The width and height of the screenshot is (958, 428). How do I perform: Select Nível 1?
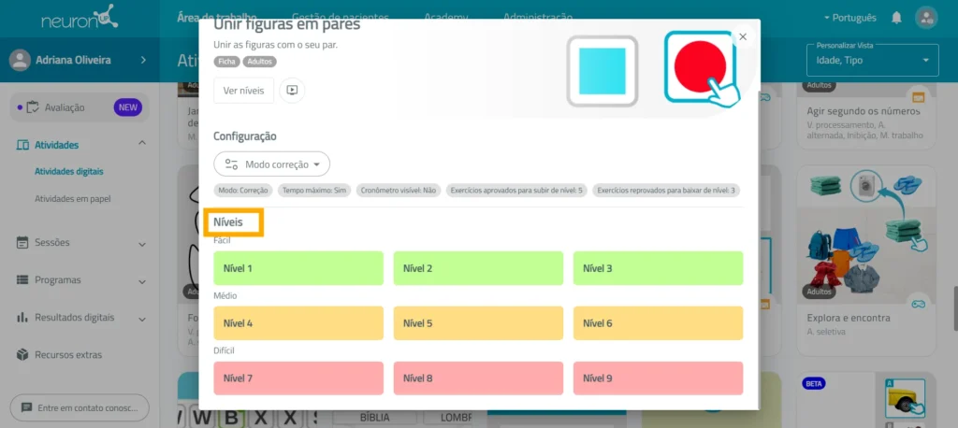click(x=298, y=268)
